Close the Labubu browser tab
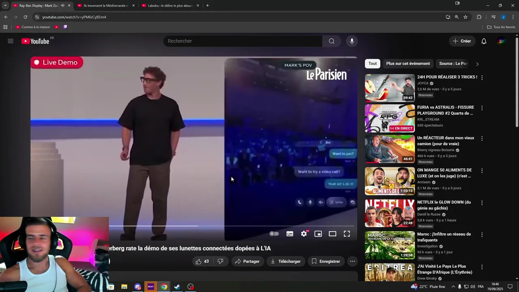519x292 pixels. (x=198, y=6)
